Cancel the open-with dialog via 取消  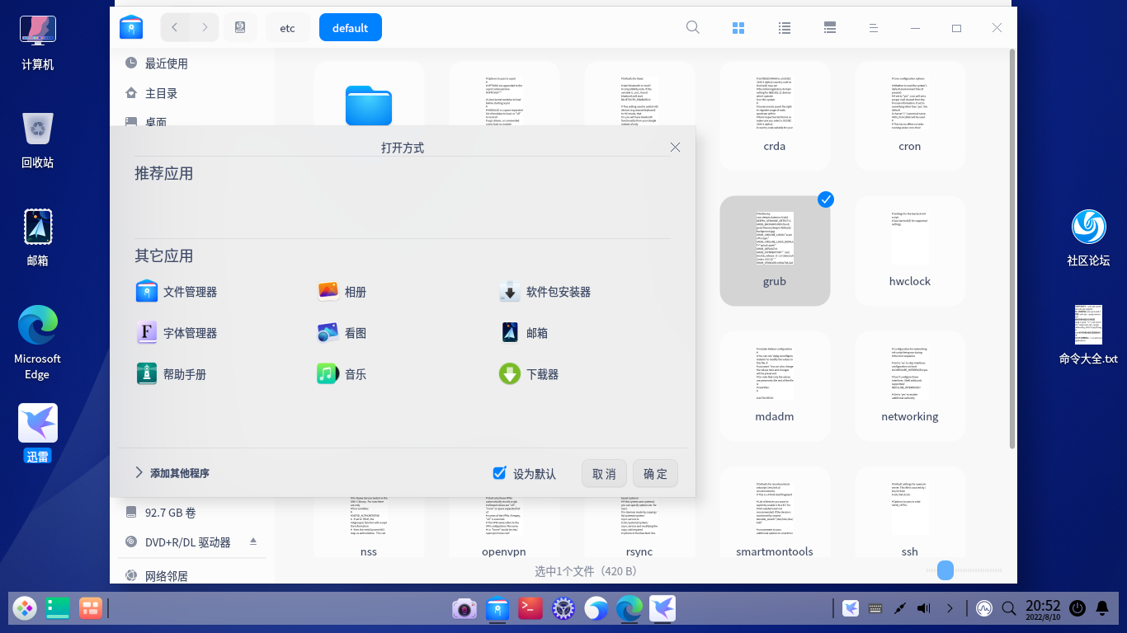coord(604,473)
